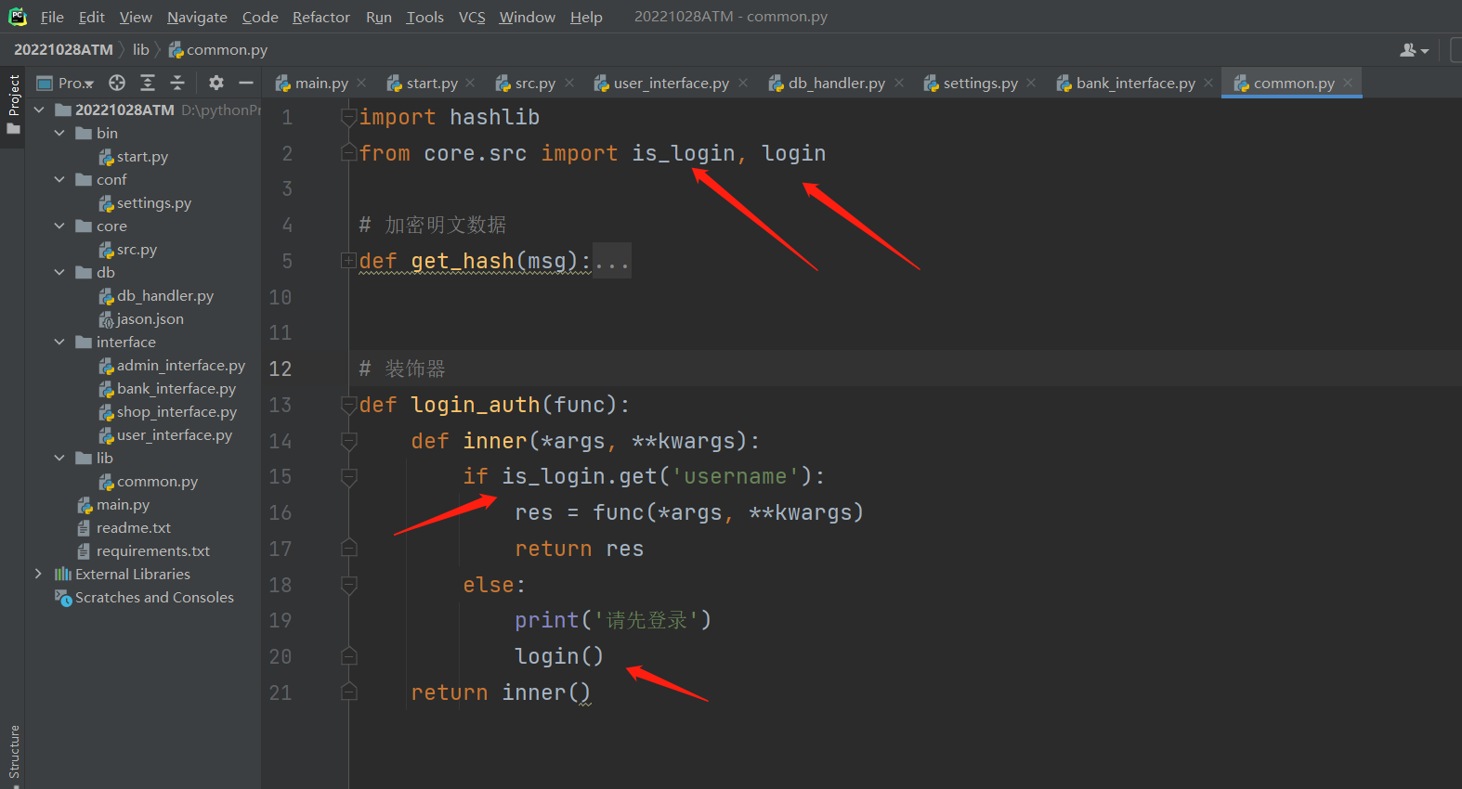
Task: Select db_handler.py in the project tree
Action: [165, 296]
